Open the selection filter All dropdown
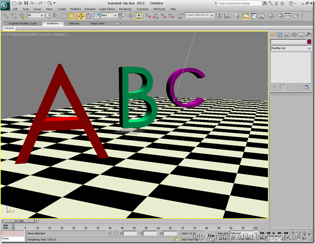This screenshot has height=244, width=315. click(35, 15)
